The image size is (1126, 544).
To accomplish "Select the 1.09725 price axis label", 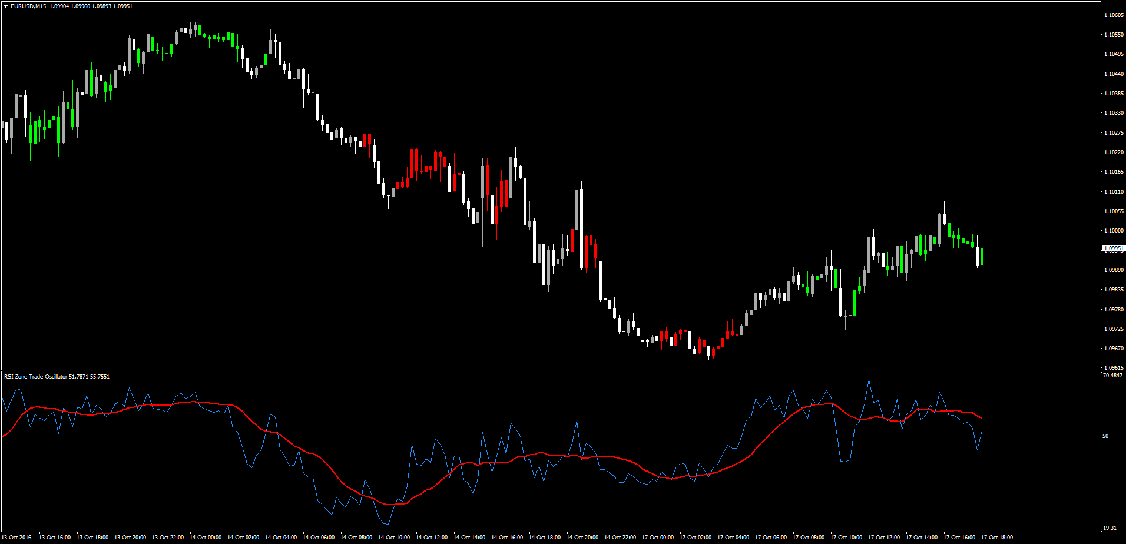I will pos(1114,329).
